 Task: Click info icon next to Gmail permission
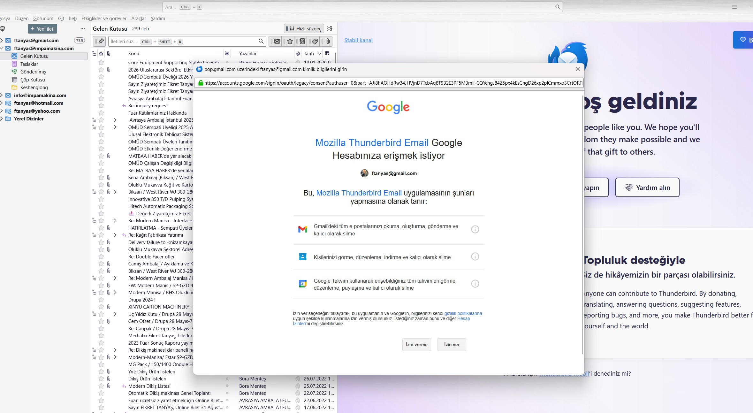(475, 229)
